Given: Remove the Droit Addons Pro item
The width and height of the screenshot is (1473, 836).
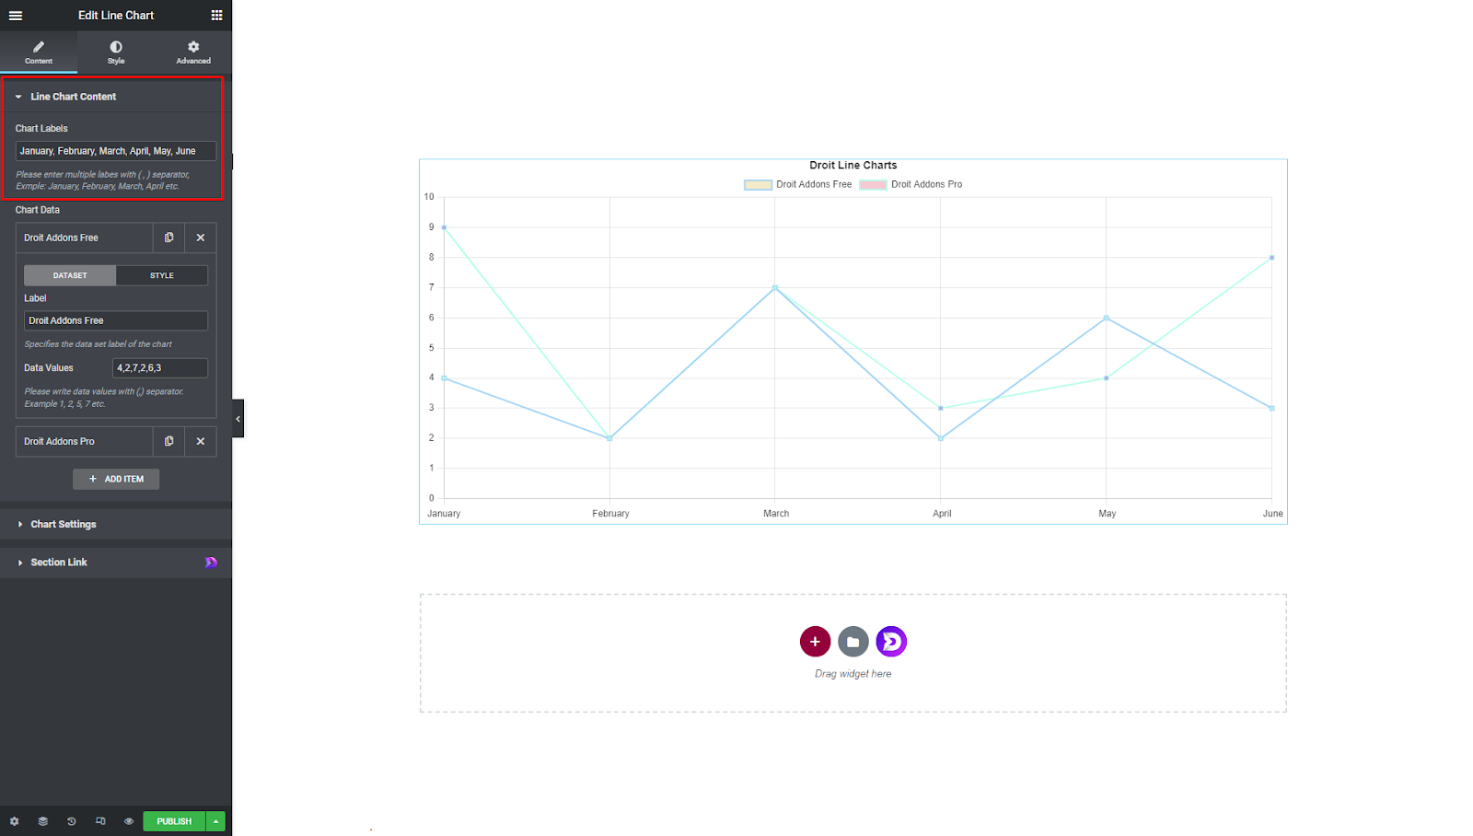Looking at the screenshot, I should click(x=201, y=442).
